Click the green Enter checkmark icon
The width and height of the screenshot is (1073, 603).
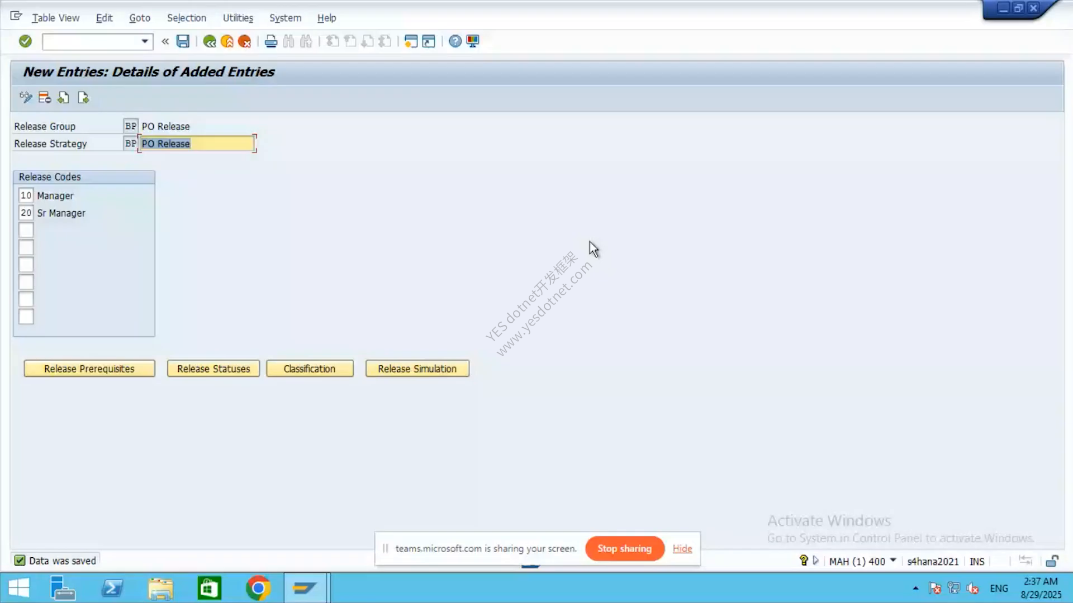tap(25, 41)
